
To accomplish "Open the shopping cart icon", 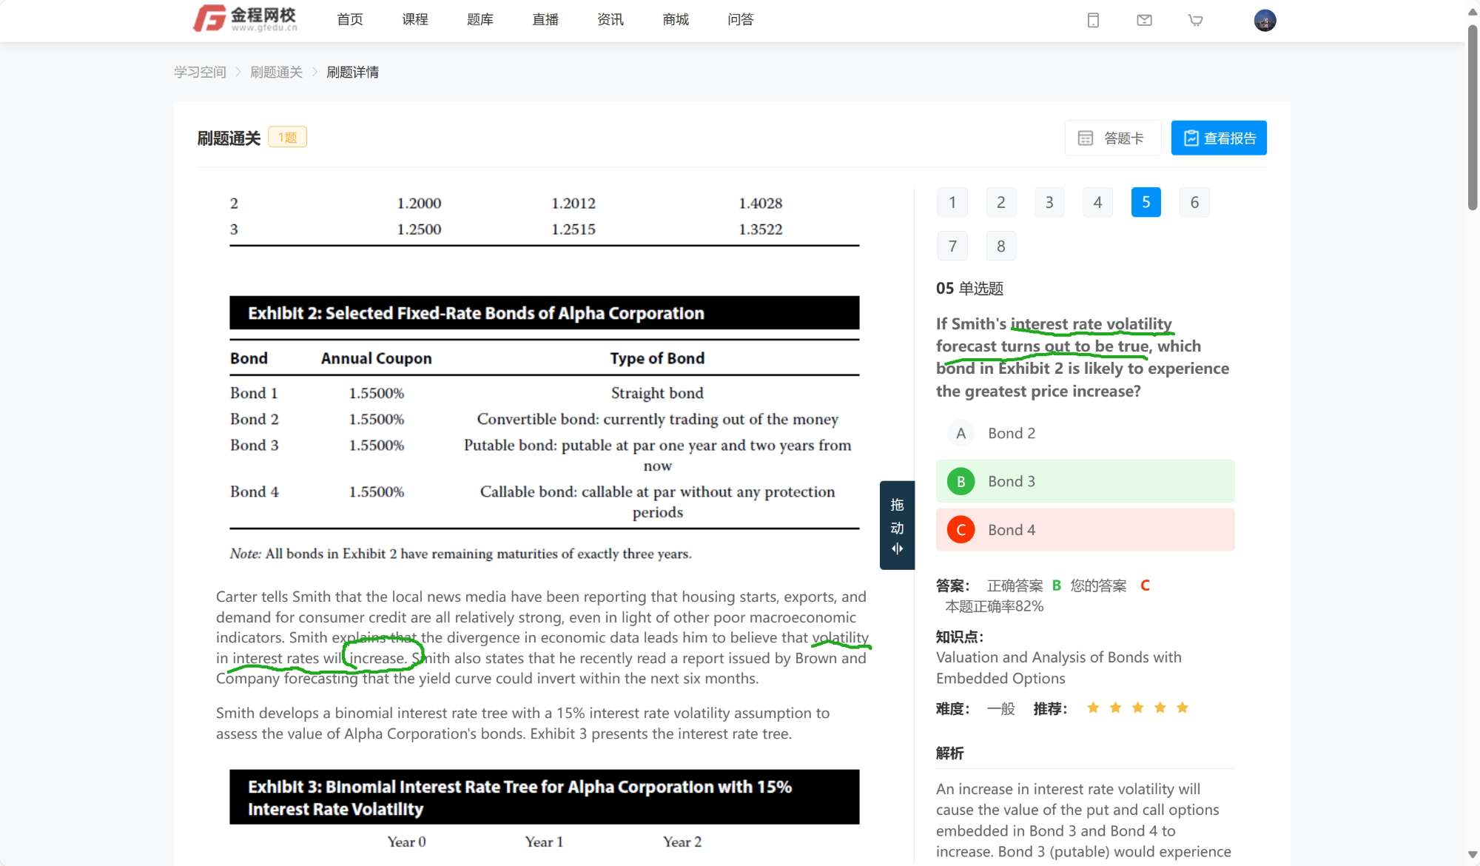I will coord(1195,21).
